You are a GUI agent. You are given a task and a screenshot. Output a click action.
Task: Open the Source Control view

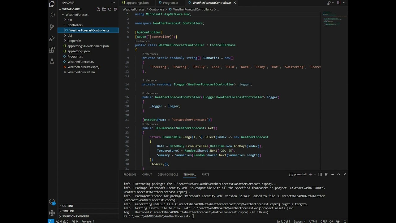click(52, 27)
